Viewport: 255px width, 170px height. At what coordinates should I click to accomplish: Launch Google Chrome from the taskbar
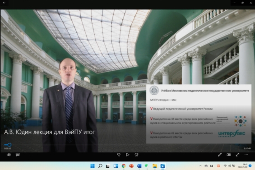tap(124, 166)
